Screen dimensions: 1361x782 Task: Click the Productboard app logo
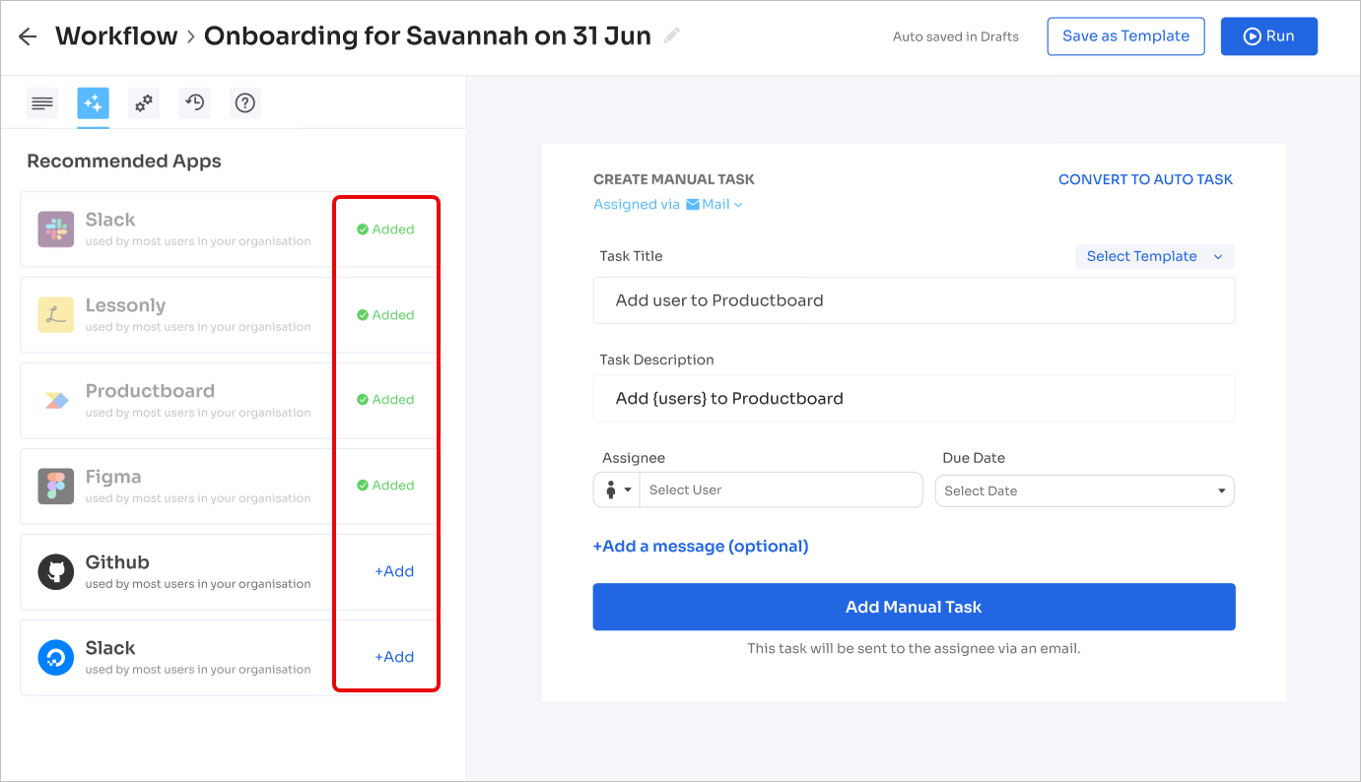[56, 400]
